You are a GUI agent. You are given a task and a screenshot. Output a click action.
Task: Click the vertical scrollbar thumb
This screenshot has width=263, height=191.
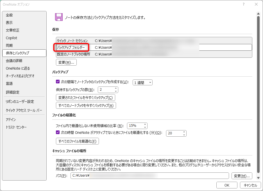[x=259, y=94]
